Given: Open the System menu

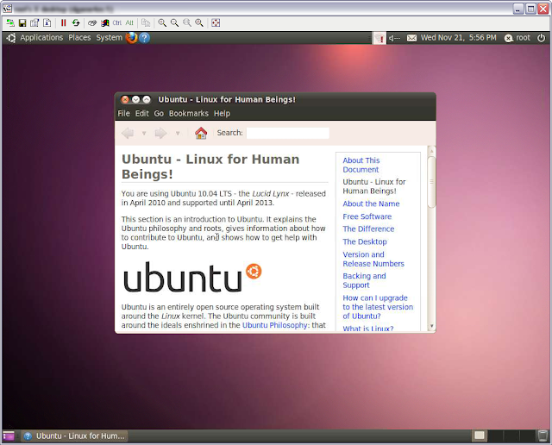Looking at the screenshot, I should [x=110, y=38].
